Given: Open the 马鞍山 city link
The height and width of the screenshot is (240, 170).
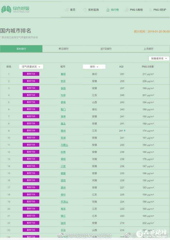Looking at the screenshot, I should [64, 145].
